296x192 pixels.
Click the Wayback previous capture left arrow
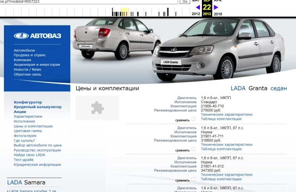(198, 7)
